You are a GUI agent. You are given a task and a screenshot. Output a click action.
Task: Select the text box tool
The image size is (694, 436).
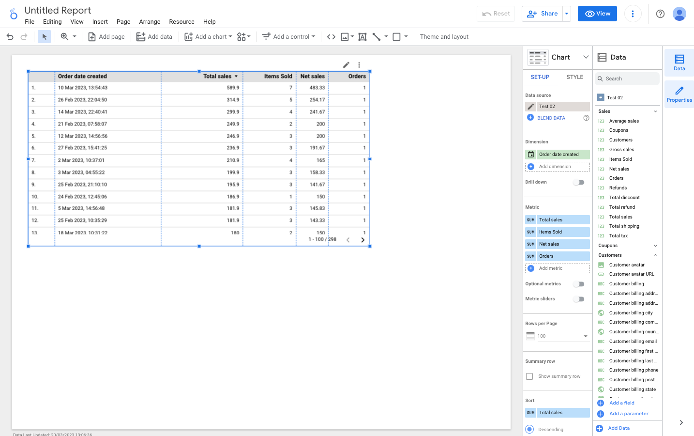point(362,37)
